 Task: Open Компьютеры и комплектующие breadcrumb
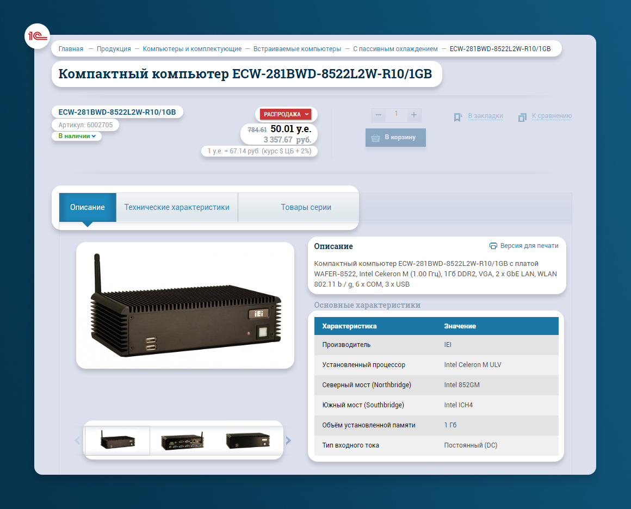coord(192,49)
